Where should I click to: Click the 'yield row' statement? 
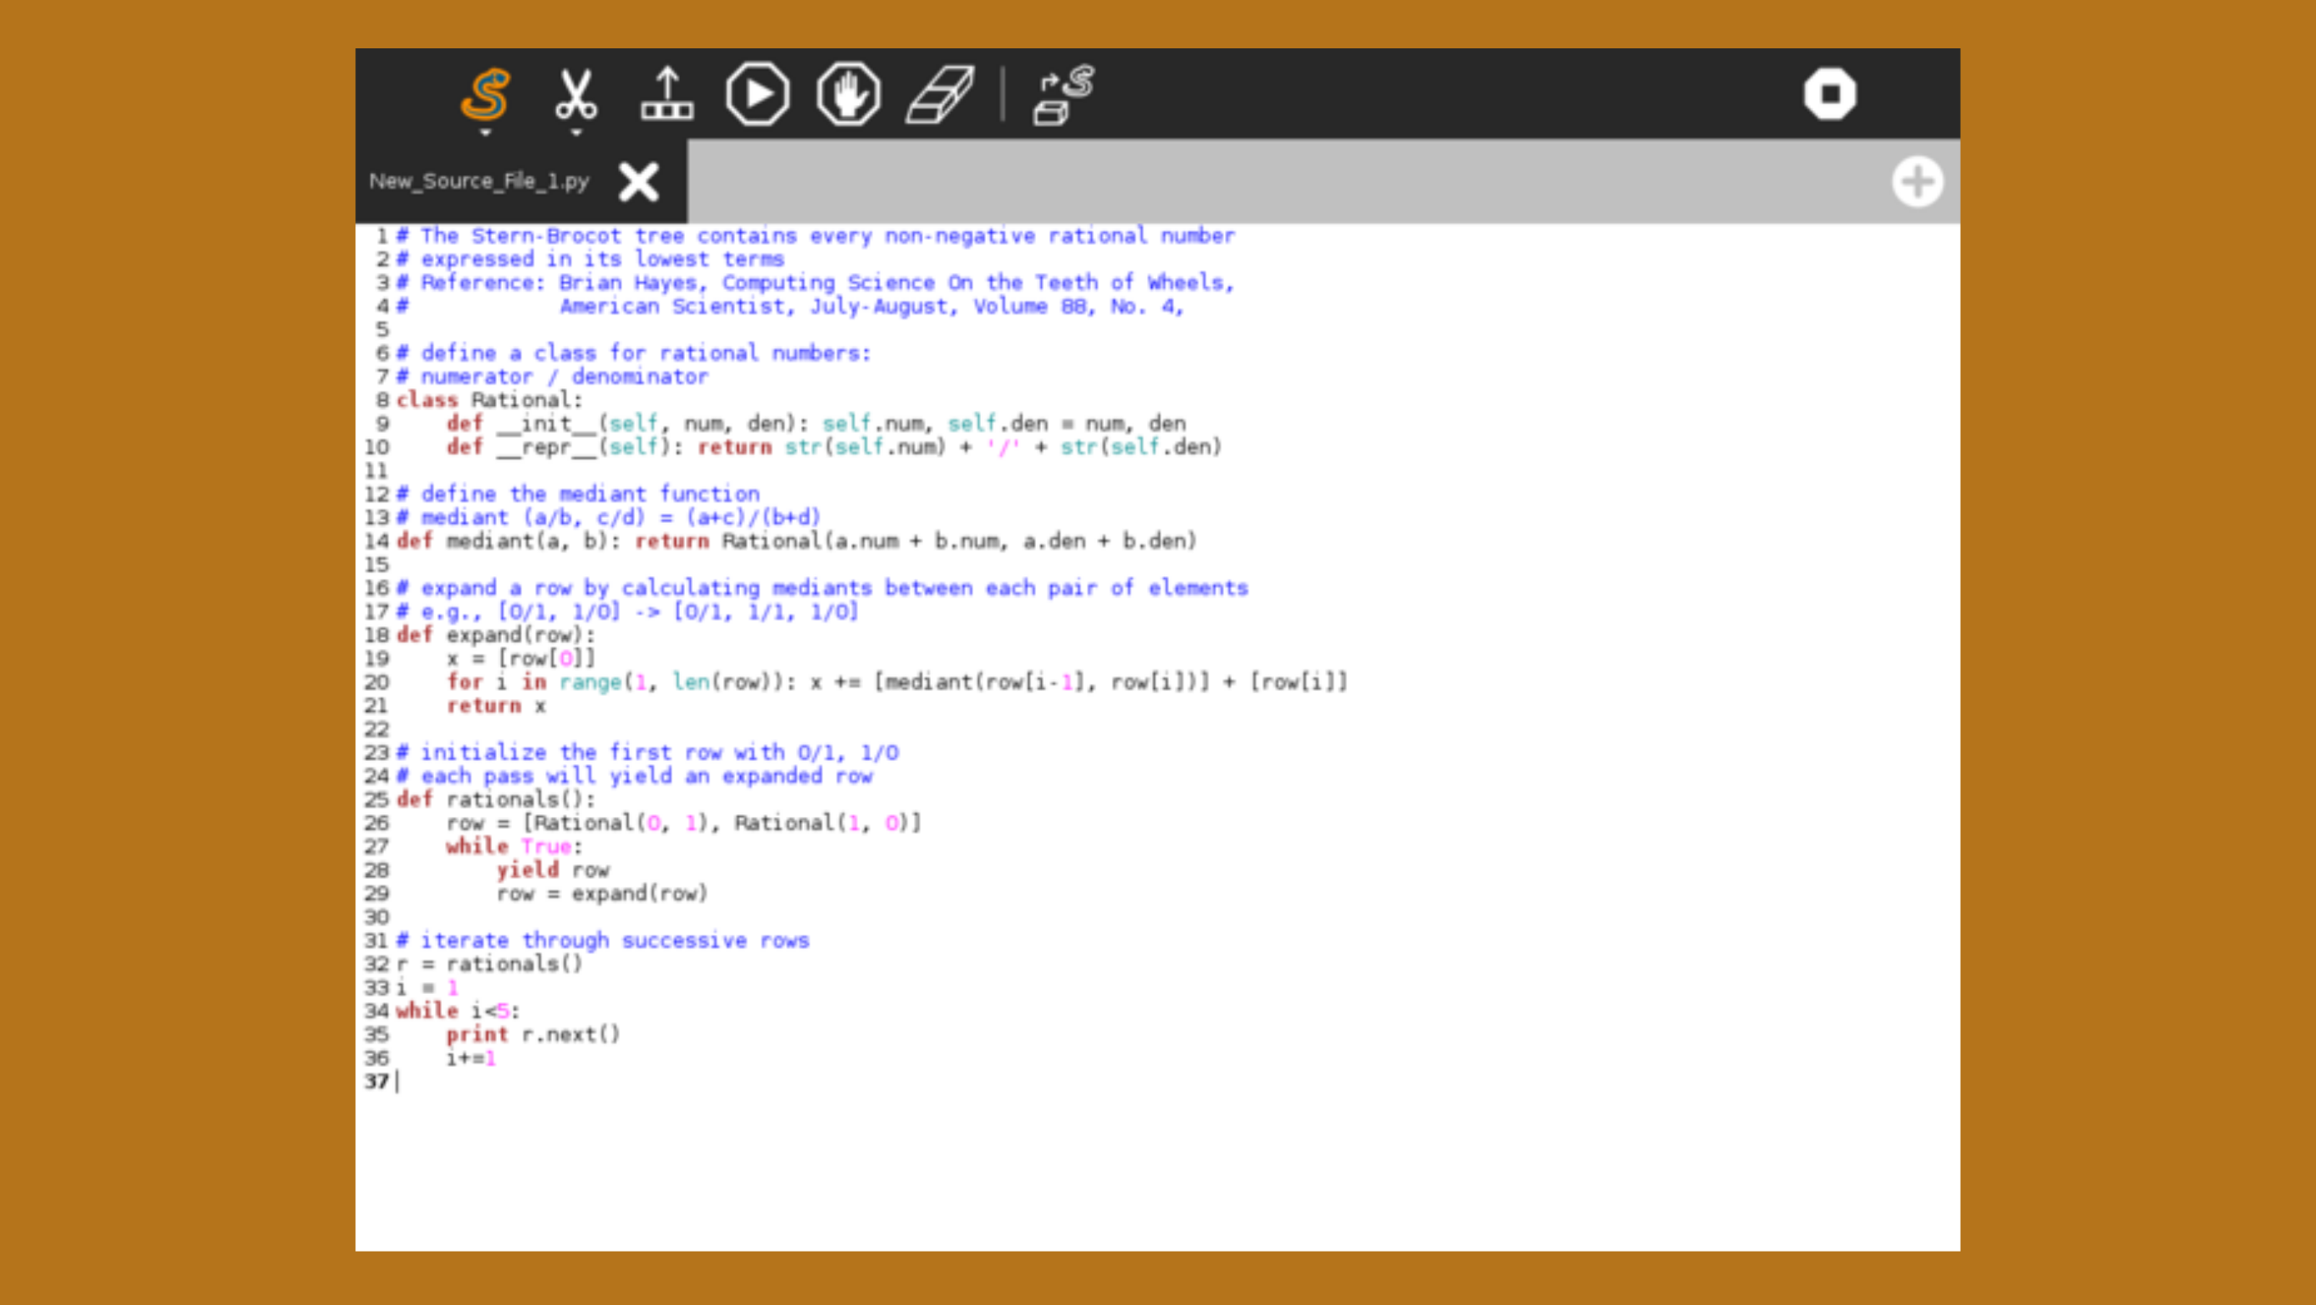pos(553,870)
